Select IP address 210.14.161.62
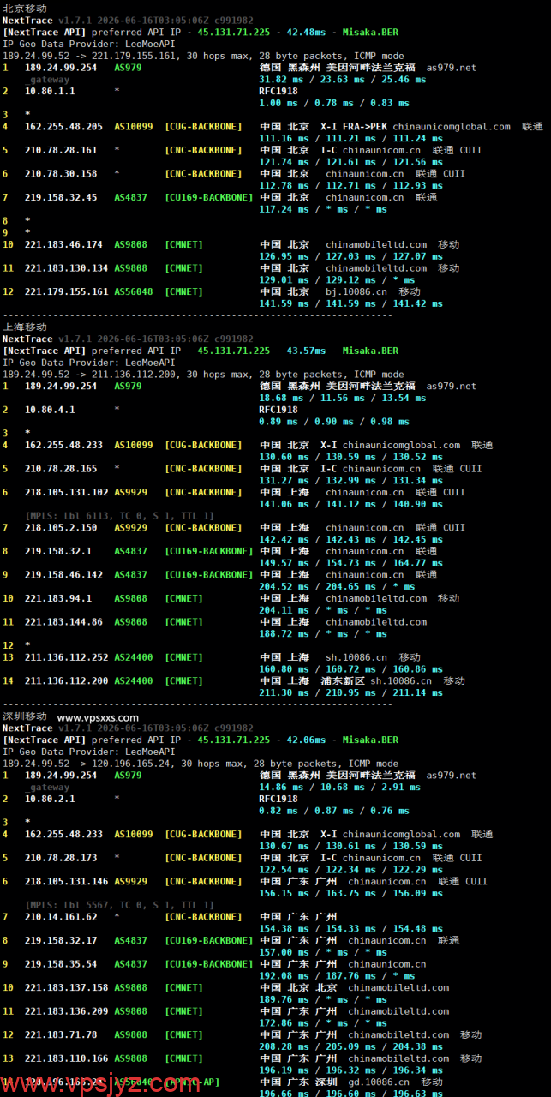The height and width of the screenshot is (1097, 551). (61, 916)
